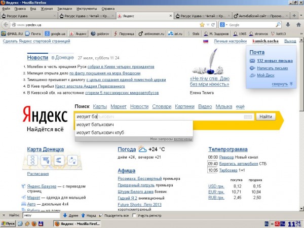Open the Пуск start button
Screen dimensions: 304x228
pyautogui.click(x=8, y=224)
